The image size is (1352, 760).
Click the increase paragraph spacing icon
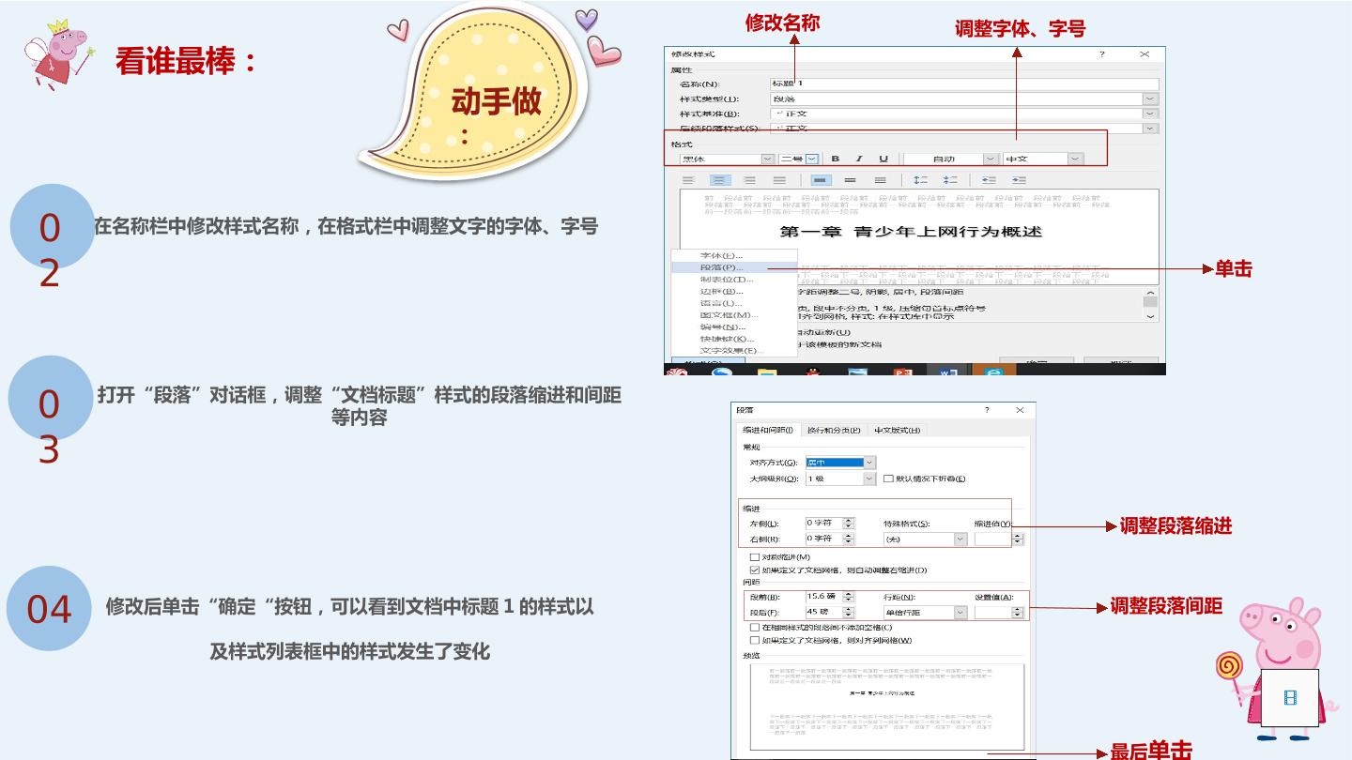(920, 180)
